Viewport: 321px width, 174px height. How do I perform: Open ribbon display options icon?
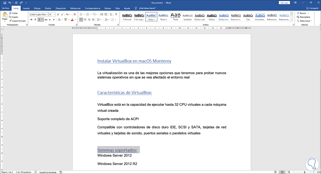296,2
